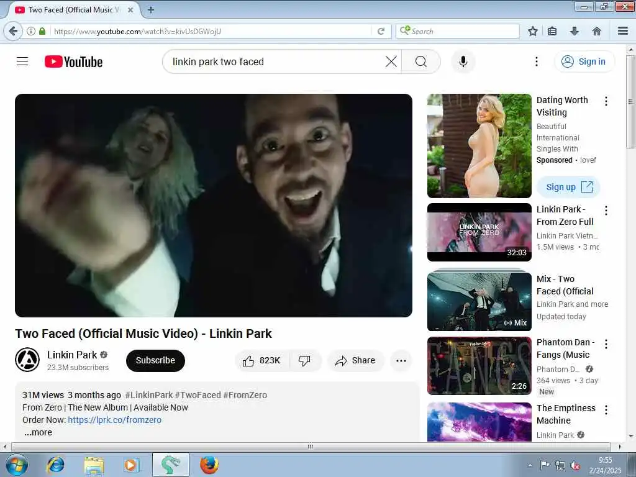The image size is (636, 477).
Task: Open options for Phantom Dan Fangs video
Action: pos(606,344)
